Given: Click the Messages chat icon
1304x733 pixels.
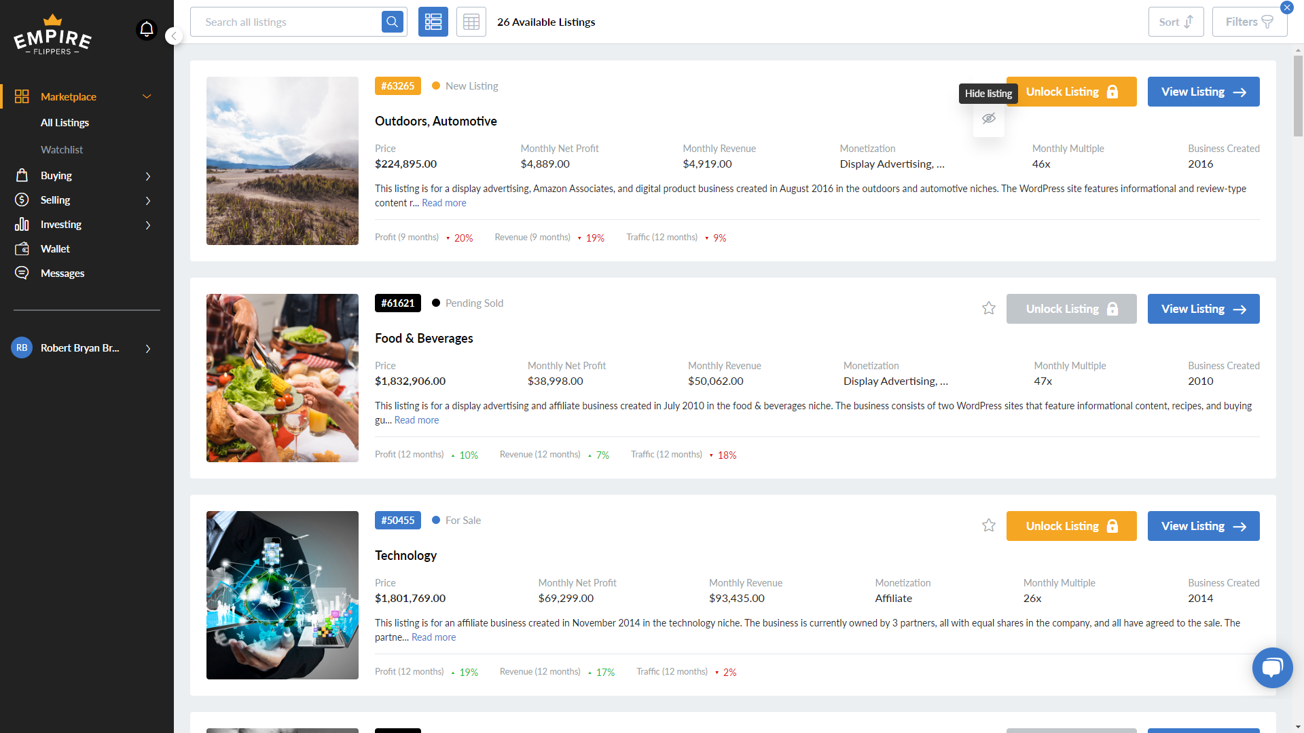Looking at the screenshot, I should pos(22,273).
